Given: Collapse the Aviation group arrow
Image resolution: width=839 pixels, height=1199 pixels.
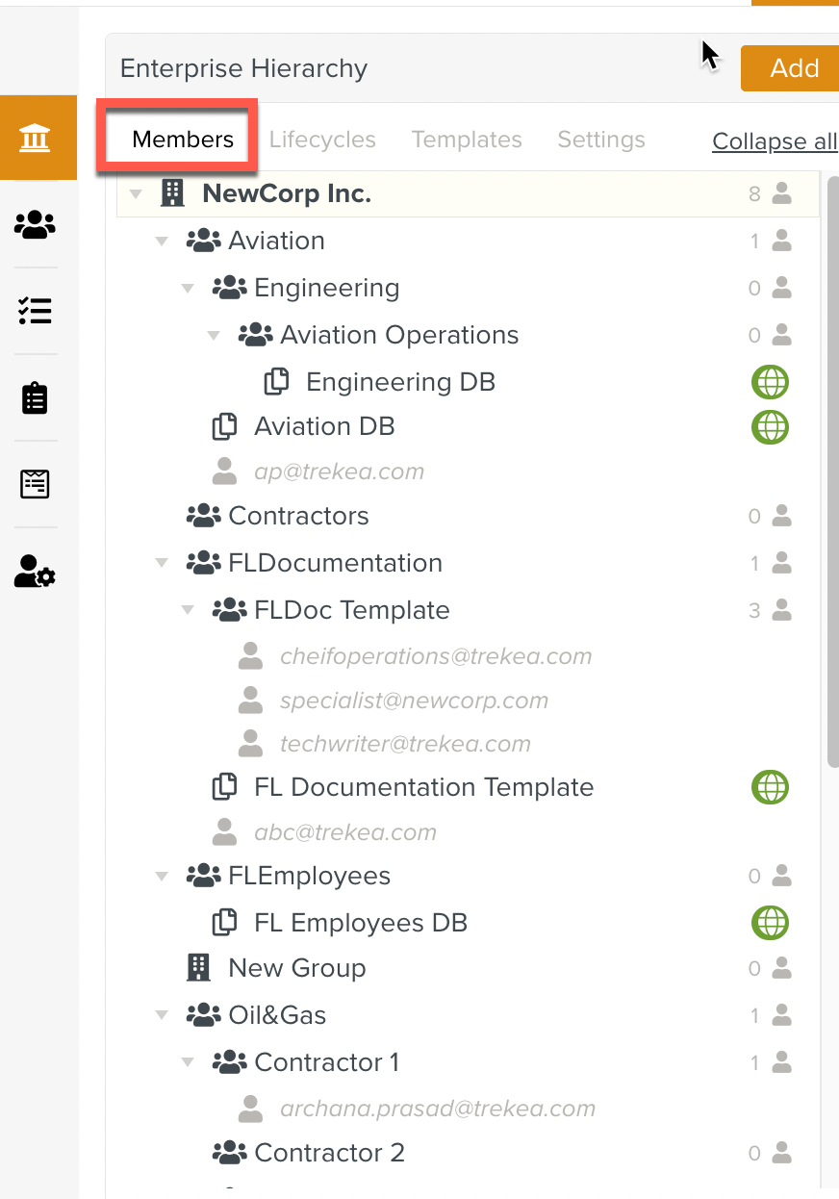Looking at the screenshot, I should [162, 242].
